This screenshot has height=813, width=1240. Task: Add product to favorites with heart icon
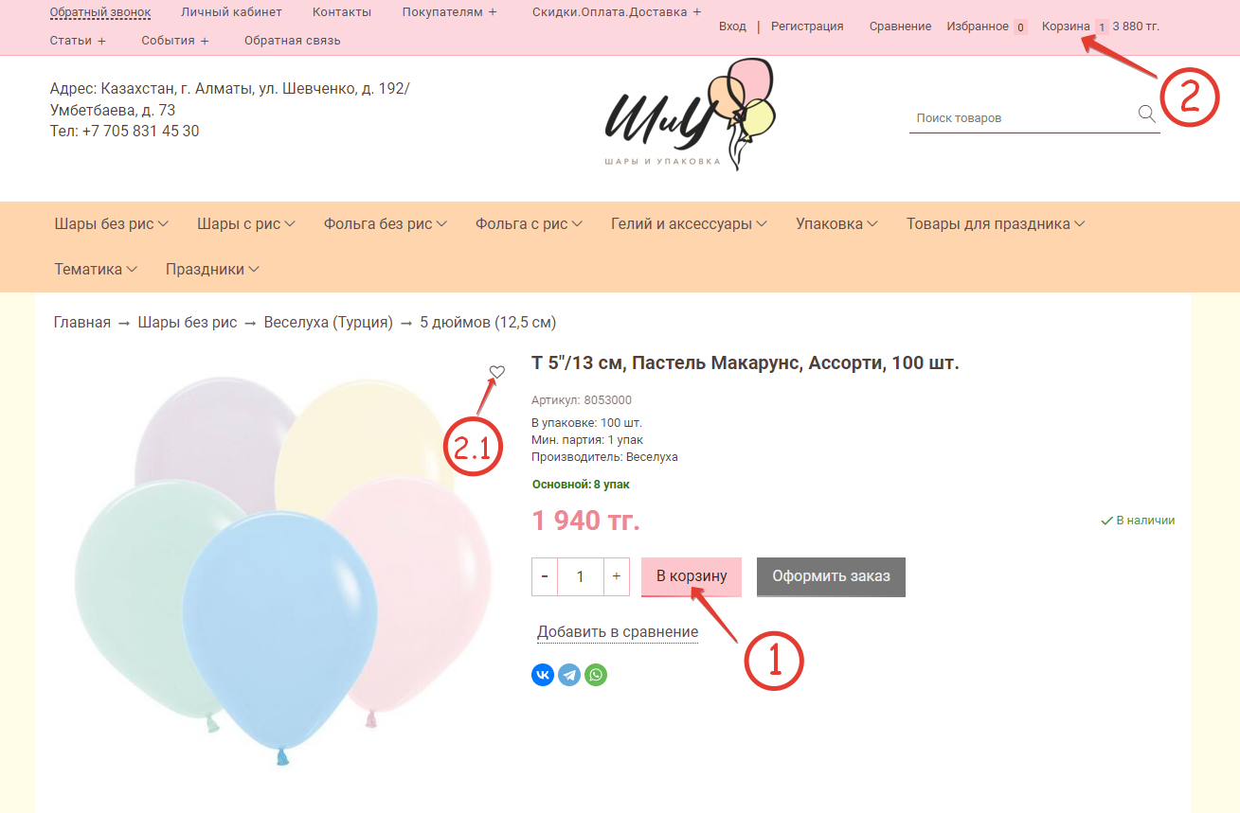[497, 372]
